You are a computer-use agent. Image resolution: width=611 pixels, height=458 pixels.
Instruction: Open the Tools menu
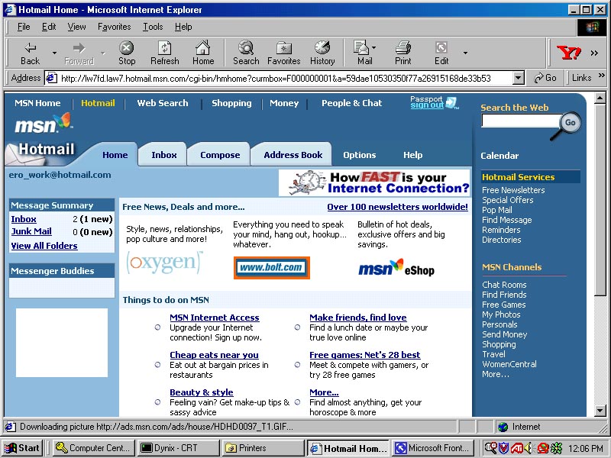click(x=153, y=27)
